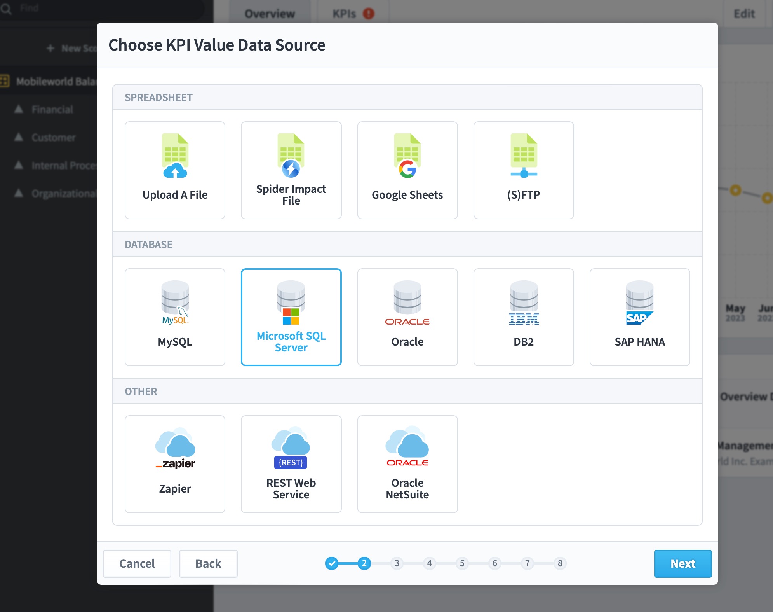Select the REST Web Service icon
The height and width of the screenshot is (612, 773).
click(x=291, y=448)
